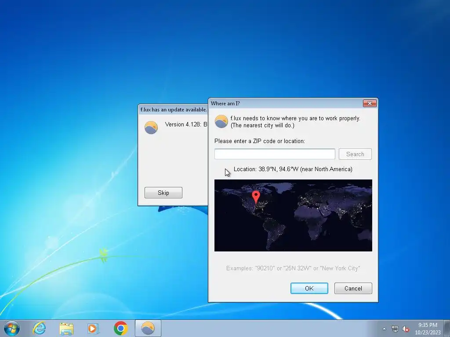
Task: Click the f.lux icon in Where am I dialog
Action: point(221,122)
